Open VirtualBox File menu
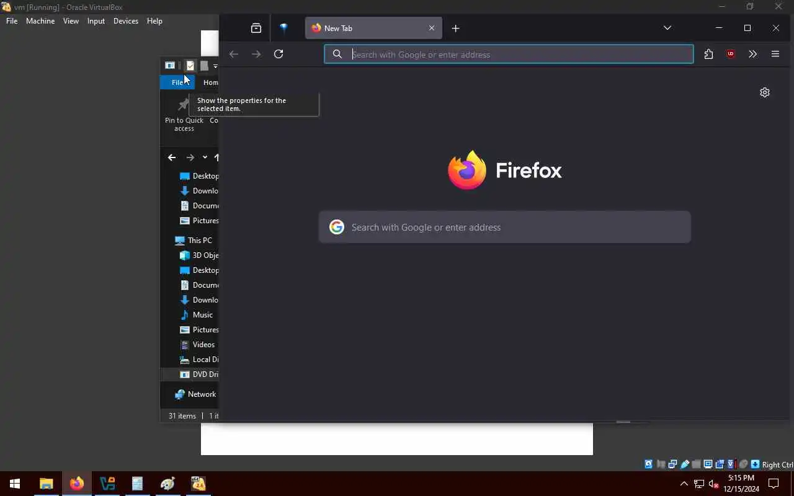Screen dimensions: 794x496 click(x=12, y=20)
